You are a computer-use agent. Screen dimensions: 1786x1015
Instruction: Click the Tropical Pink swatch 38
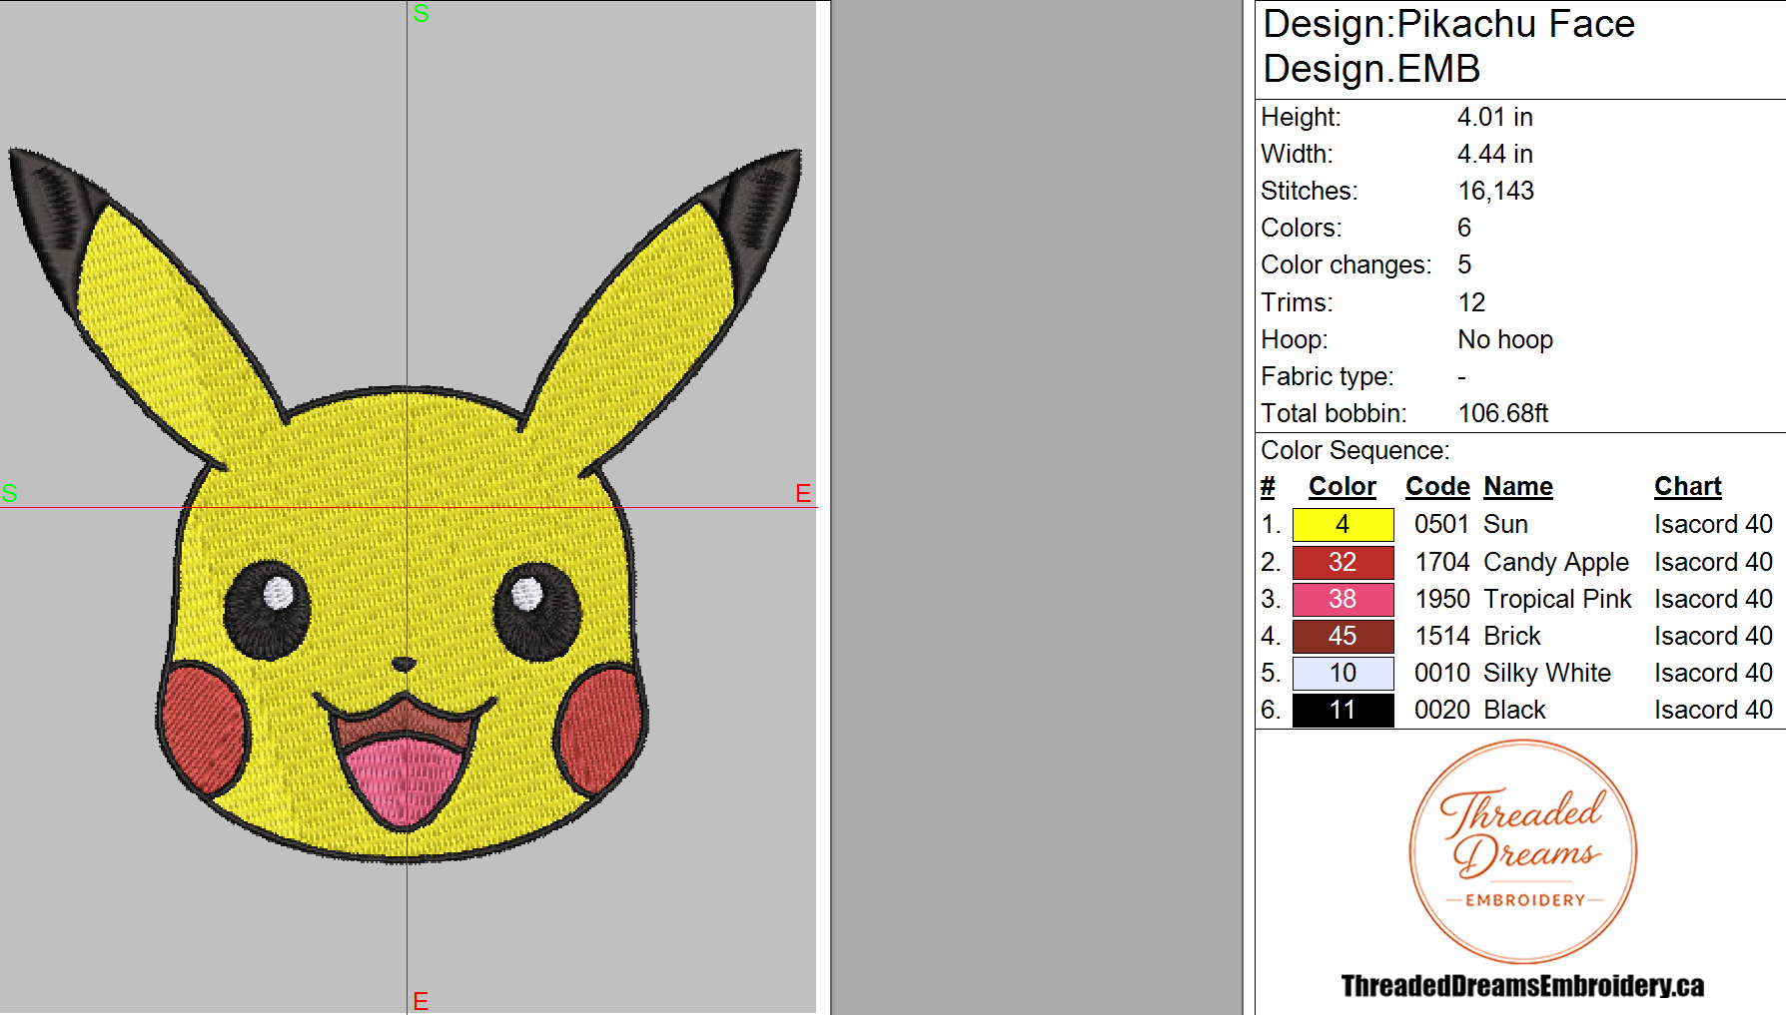[1342, 599]
